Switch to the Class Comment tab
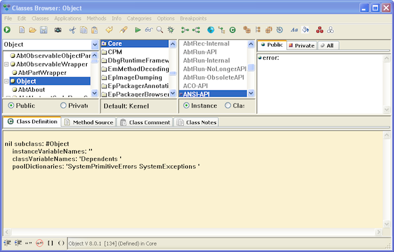This screenshot has width=394, height=252. point(145,122)
